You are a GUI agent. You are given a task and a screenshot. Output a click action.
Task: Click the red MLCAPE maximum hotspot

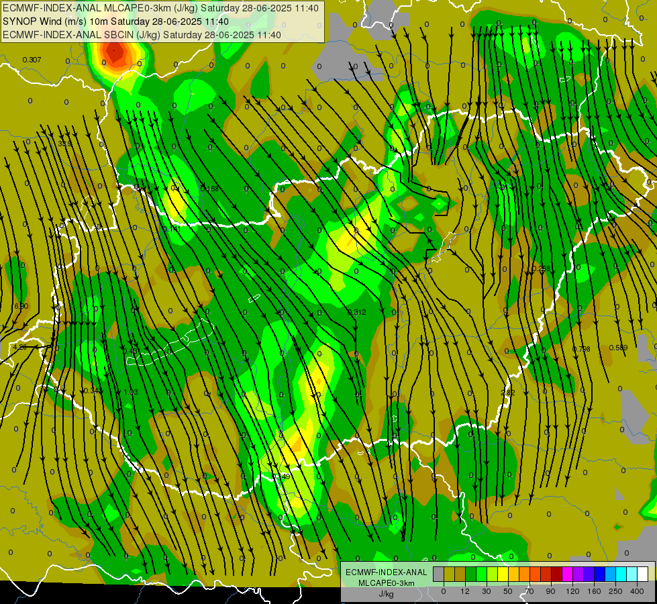(114, 52)
